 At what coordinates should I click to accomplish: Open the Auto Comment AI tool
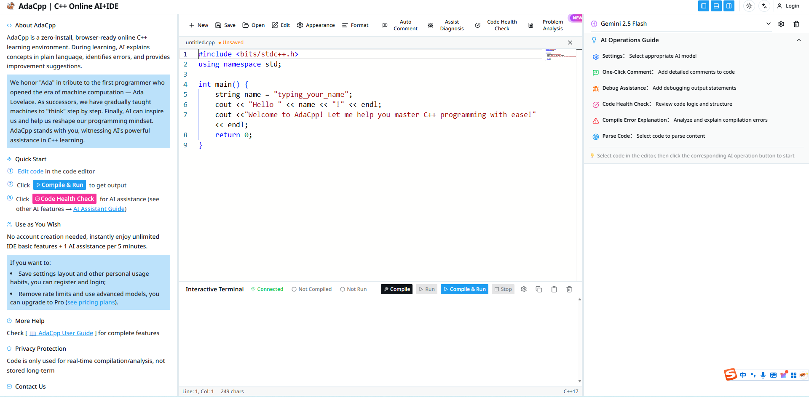[405, 25]
